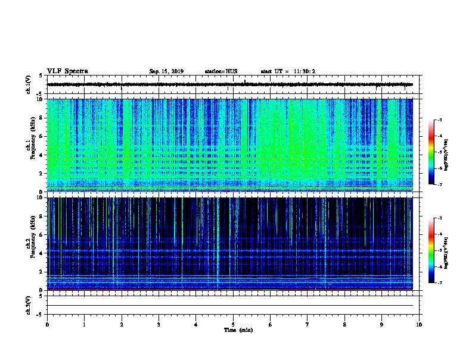Click the '9' tick on time axis
This screenshot has width=472, height=364.
[381, 325]
